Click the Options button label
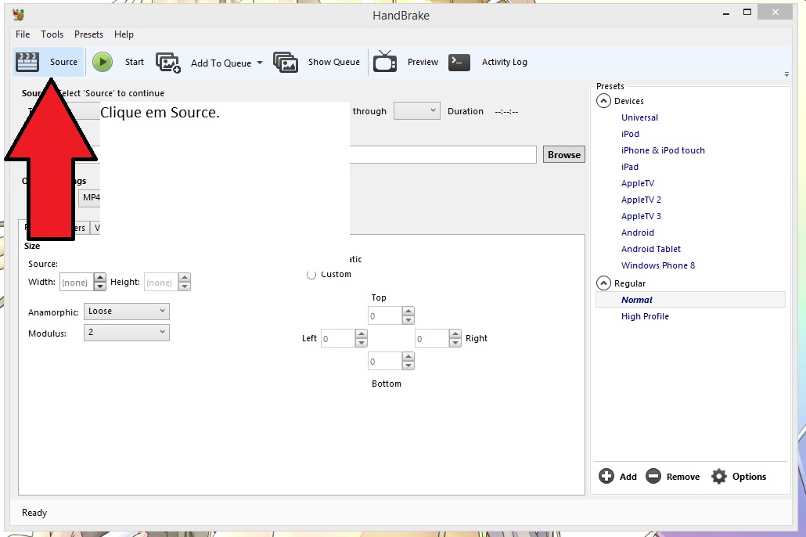This screenshot has width=806, height=537. coord(749,477)
